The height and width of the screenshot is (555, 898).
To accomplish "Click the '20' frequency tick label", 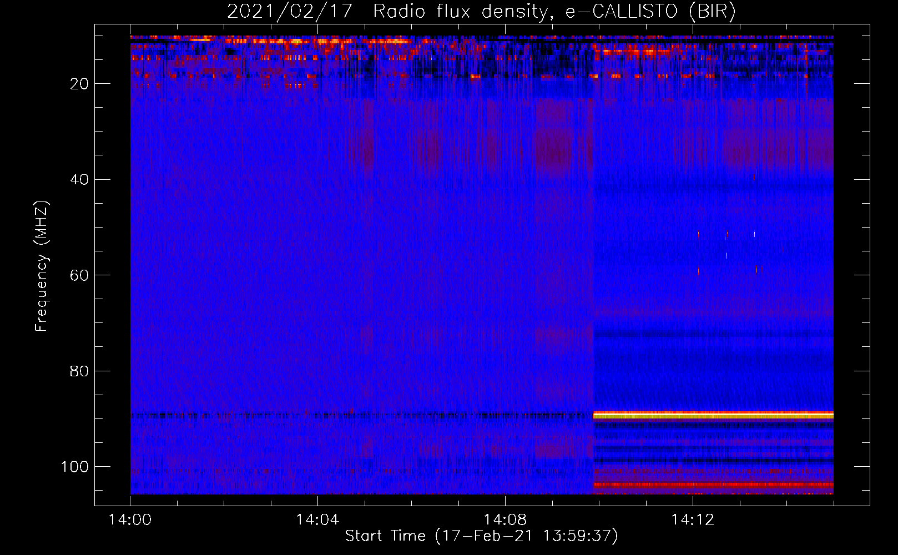I will coord(79,84).
